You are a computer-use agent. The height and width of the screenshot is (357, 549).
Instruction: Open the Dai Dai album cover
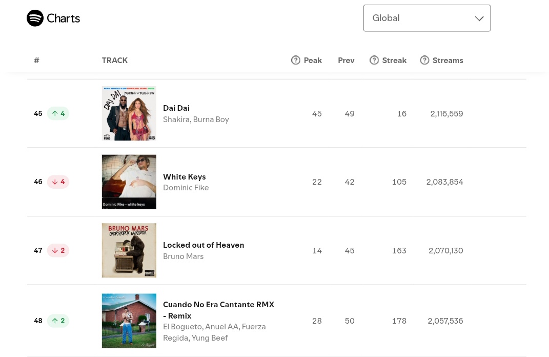129,113
